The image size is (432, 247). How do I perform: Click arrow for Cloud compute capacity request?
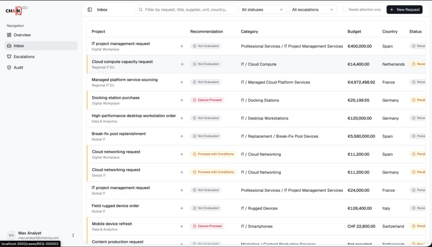point(182,64)
